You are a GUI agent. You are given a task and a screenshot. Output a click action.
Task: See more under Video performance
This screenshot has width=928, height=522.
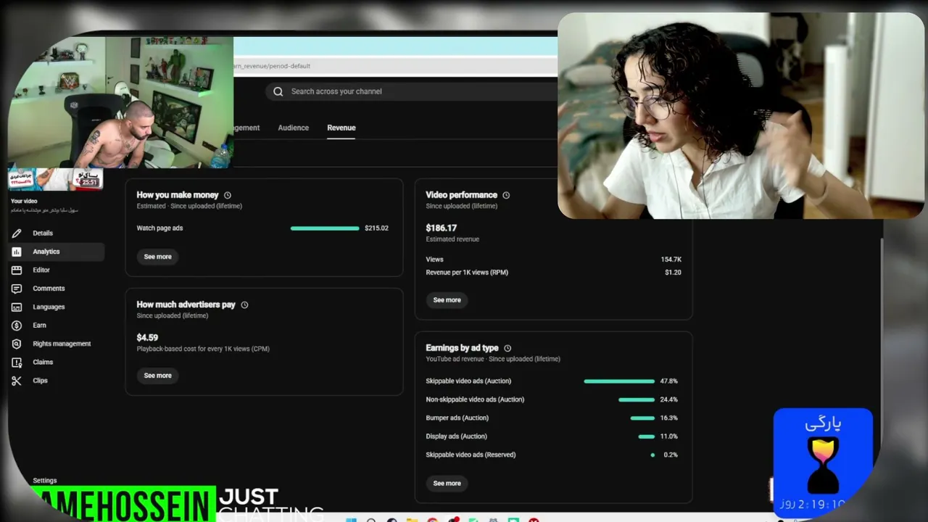(x=447, y=300)
